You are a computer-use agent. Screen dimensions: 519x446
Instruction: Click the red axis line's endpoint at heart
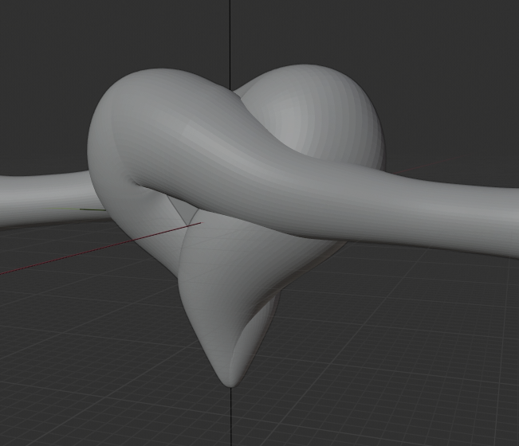(199, 223)
